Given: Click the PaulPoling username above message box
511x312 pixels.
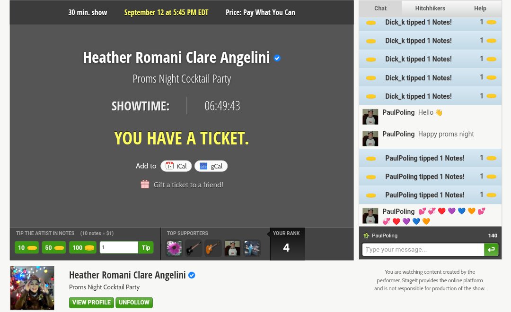Looking at the screenshot, I should coord(385,236).
